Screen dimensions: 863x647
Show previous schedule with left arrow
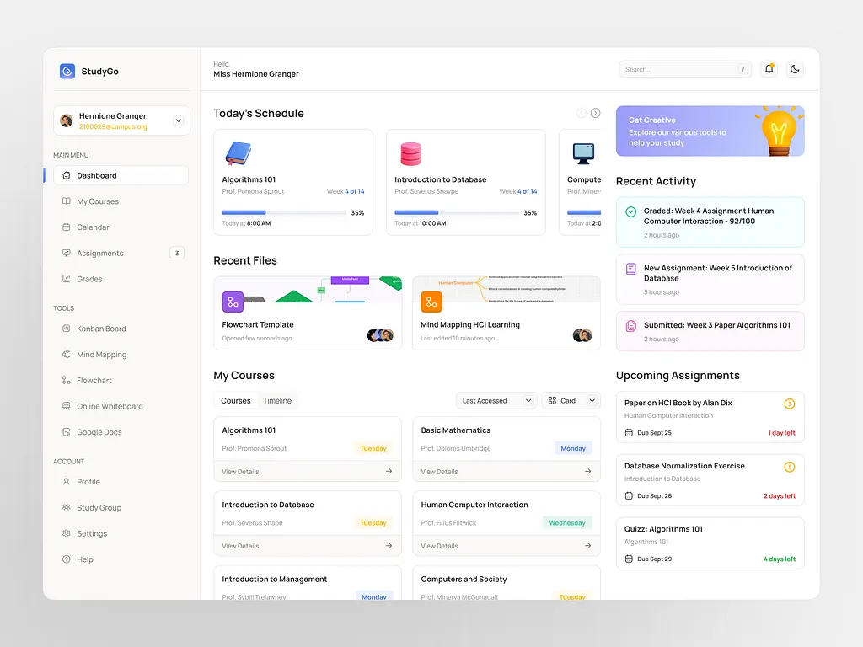tap(581, 113)
